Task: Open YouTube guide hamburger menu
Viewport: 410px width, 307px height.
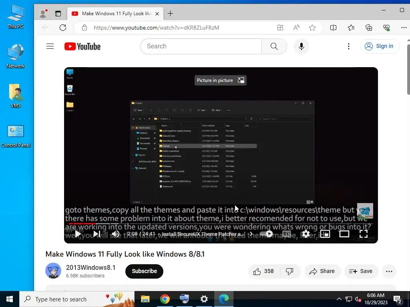Action: [x=50, y=46]
